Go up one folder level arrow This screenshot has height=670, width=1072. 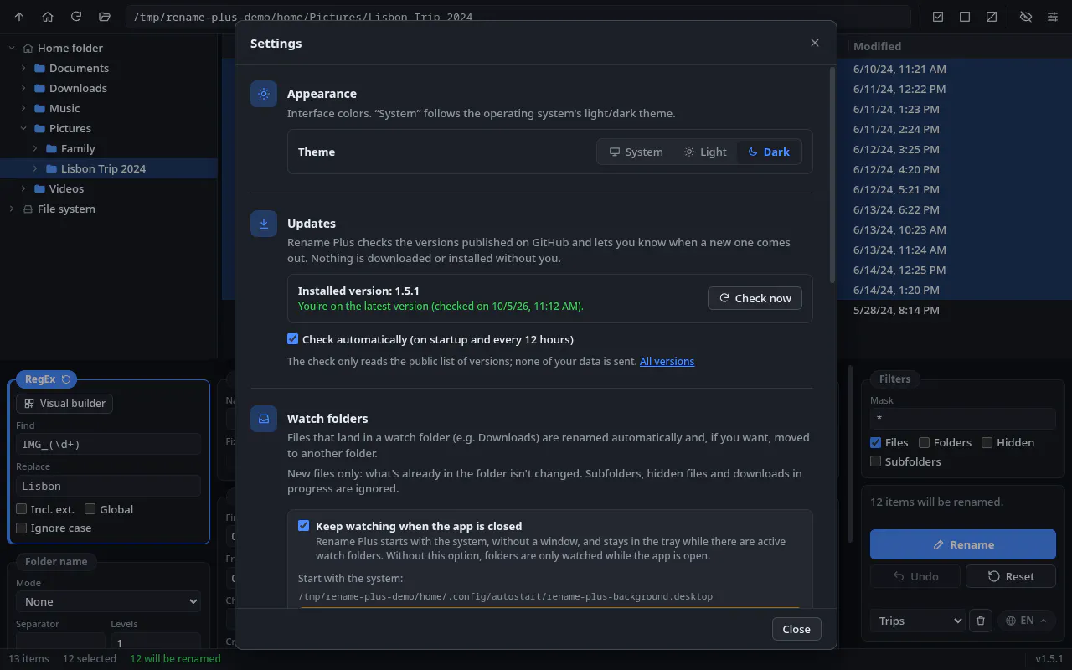pos(19,17)
